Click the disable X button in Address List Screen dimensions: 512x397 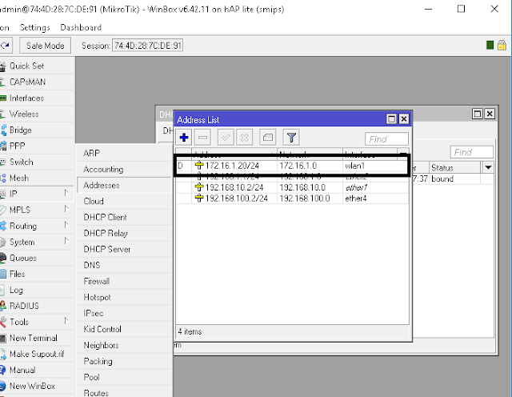[245, 138]
